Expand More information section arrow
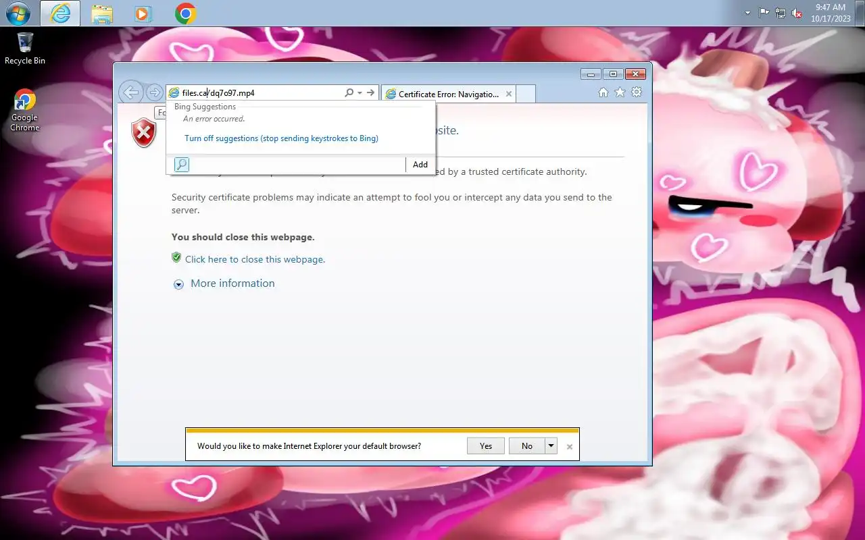 click(x=178, y=285)
